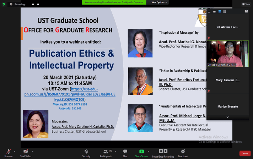Stop the recording from the bottom toolbar
The image size is (253, 159).
coord(166,151)
